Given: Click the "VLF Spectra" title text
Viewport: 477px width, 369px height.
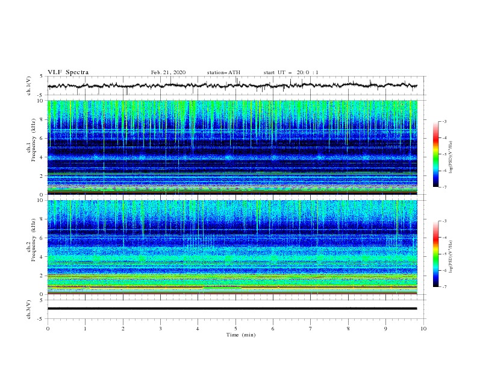Looking at the screenshot, I should point(68,72).
